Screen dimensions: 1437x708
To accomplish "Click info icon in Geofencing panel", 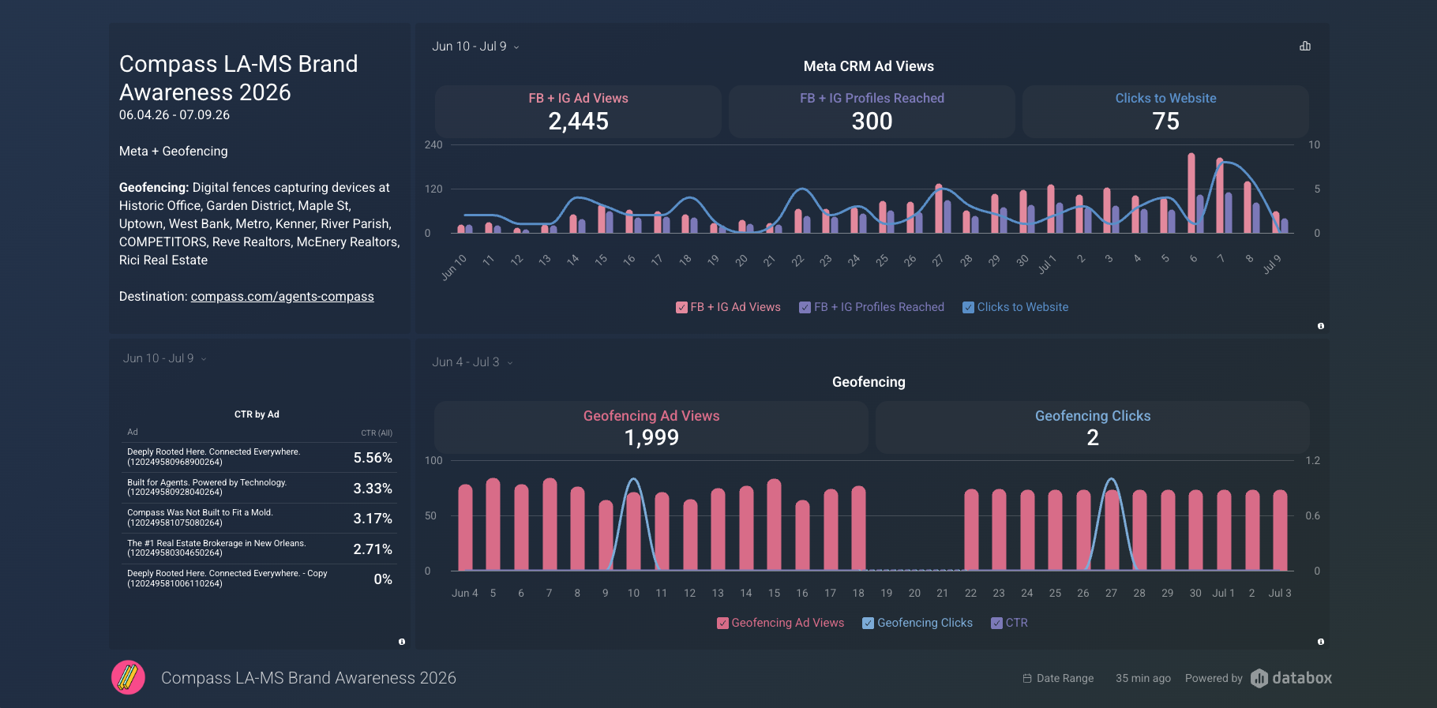I will pyautogui.click(x=1321, y=642).
